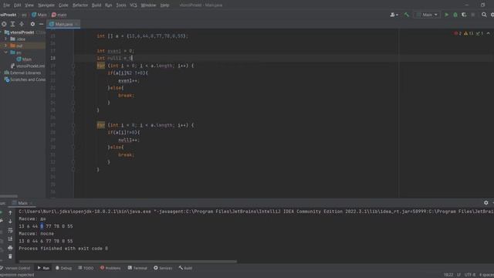Expand the .idea folder in tree
494x278 pixels.
[x=5, y=39]
